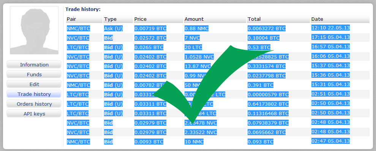Open the Information section
Screen dimensions: 376x151
coord(34,65)
